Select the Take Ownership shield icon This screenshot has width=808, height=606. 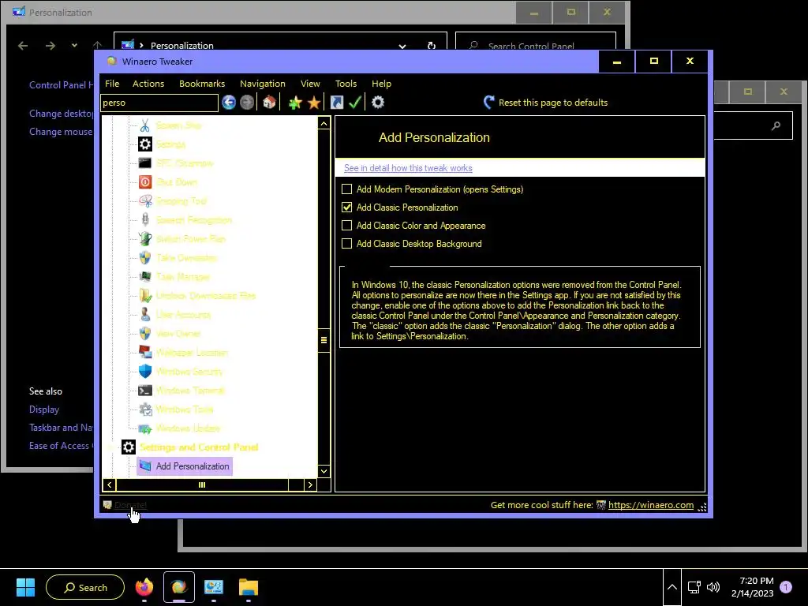point(145,258)
